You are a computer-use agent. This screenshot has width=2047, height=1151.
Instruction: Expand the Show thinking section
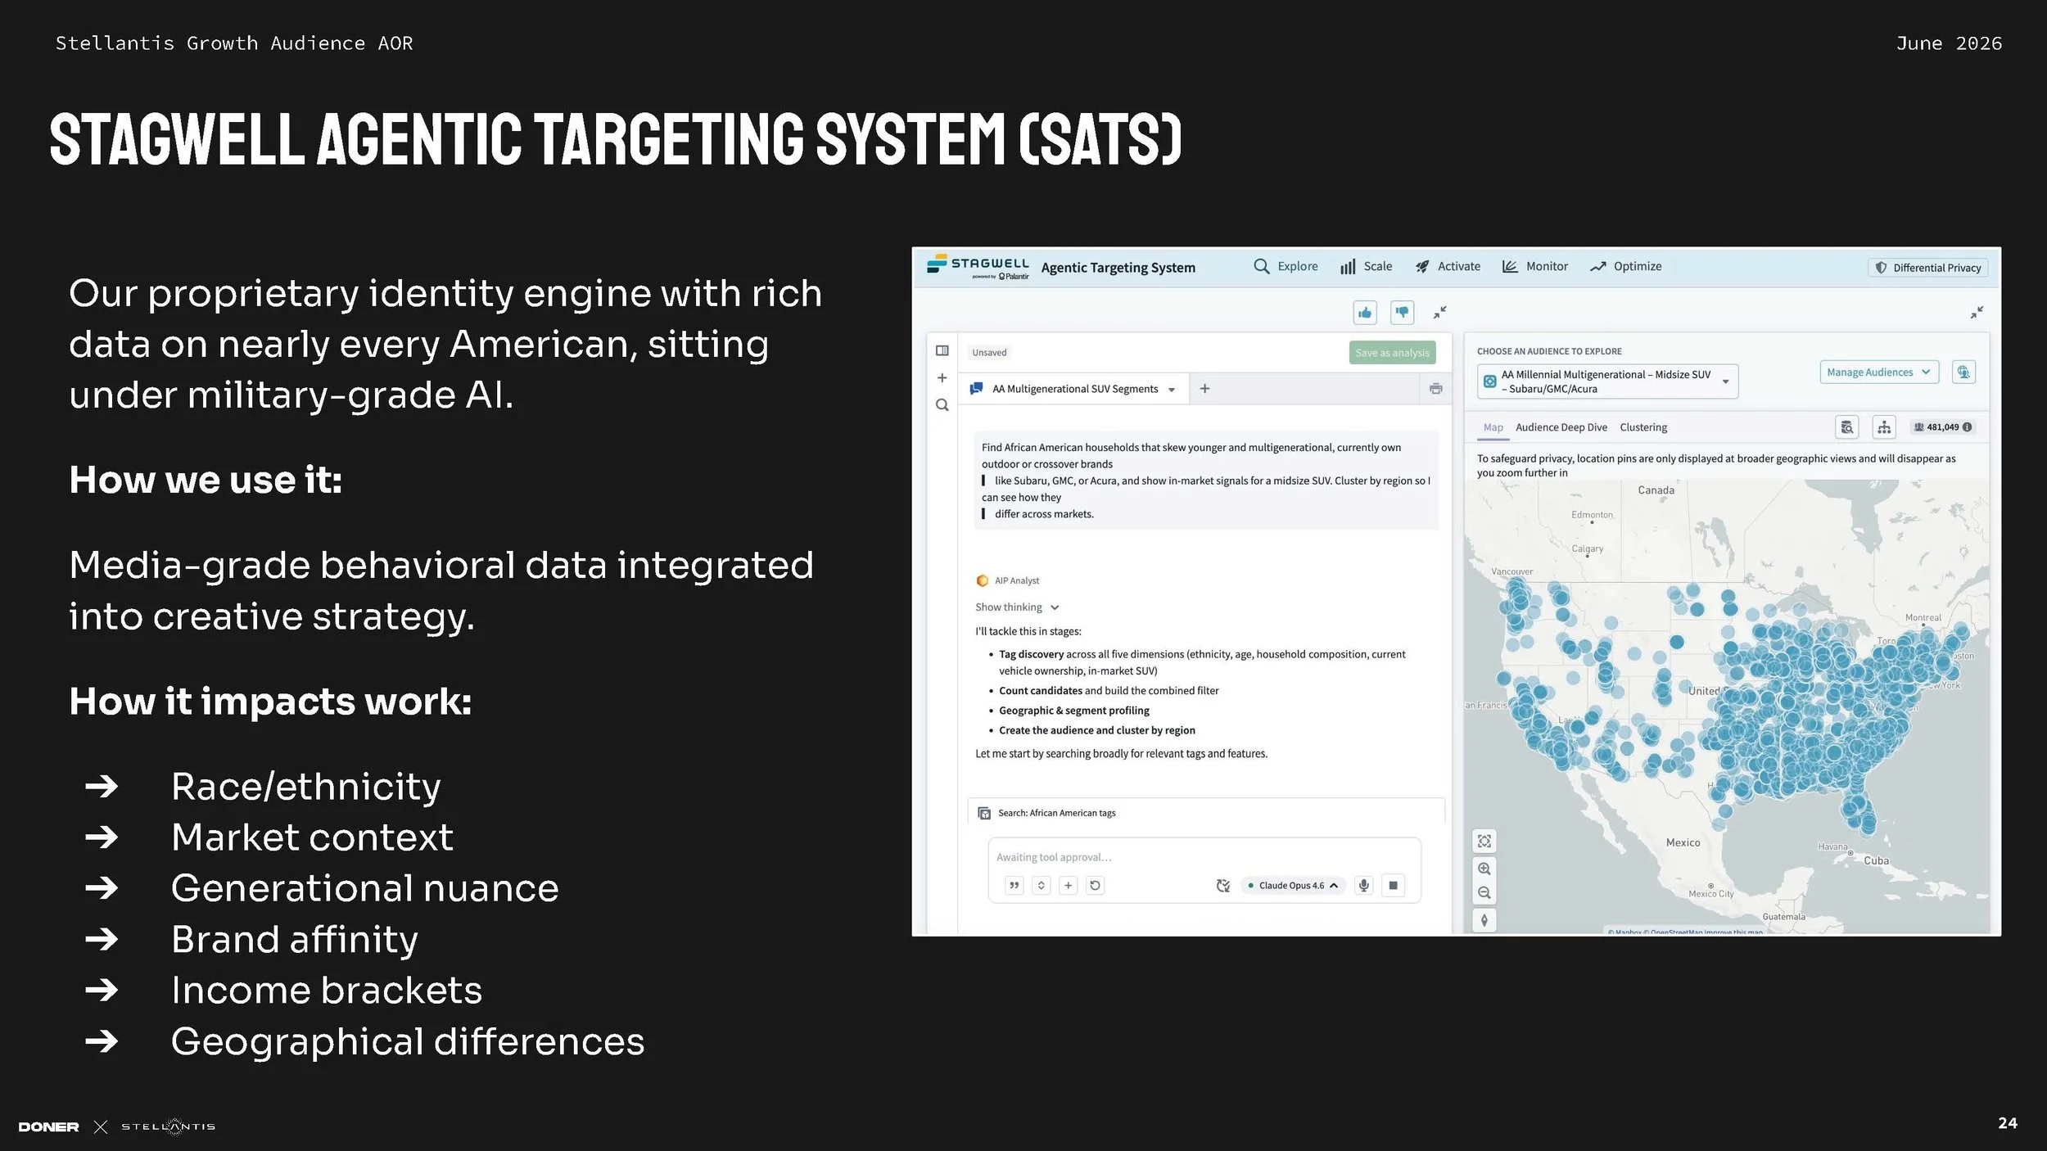[1017, 607]
